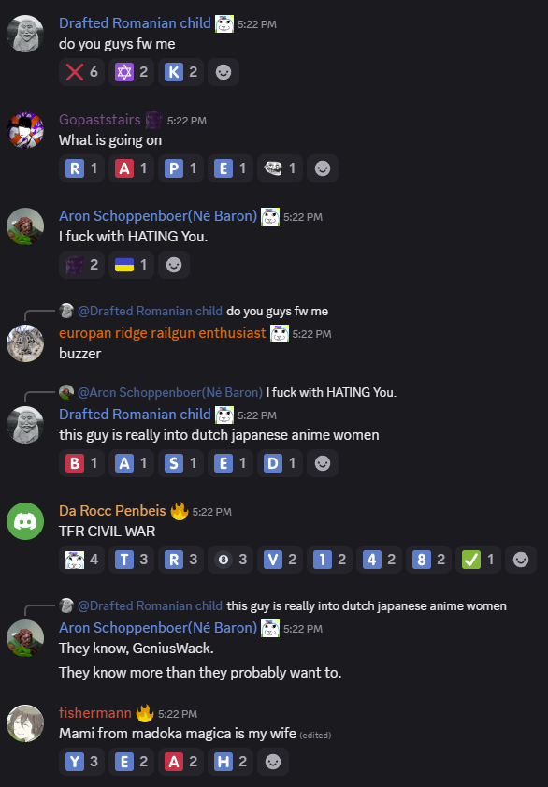Toggle the Ukraine flag reaction
This screenshot has width=548, height=787.
tap(131, 265)
